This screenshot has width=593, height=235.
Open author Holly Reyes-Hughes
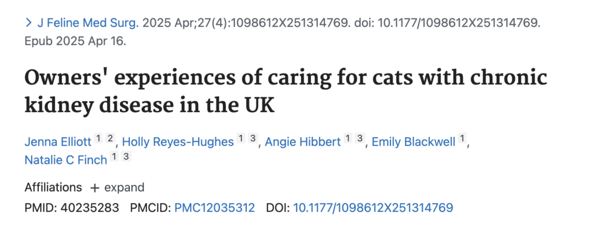pos(178,142)
